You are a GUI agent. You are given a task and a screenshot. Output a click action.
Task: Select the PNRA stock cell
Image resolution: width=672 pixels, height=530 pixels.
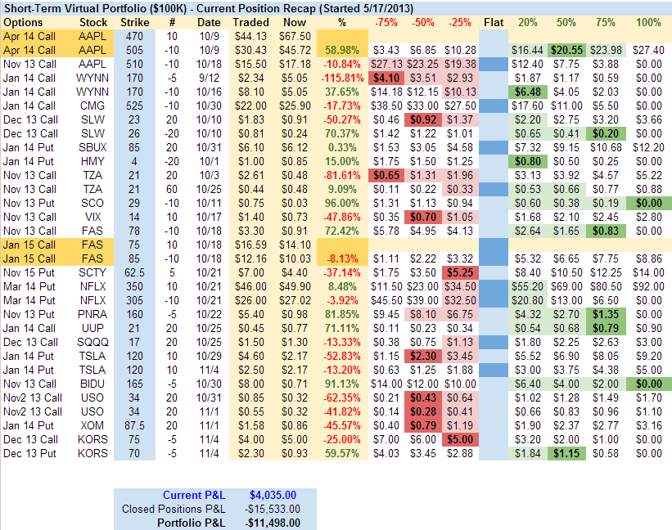pyautogui.click(x=92, y=314)
